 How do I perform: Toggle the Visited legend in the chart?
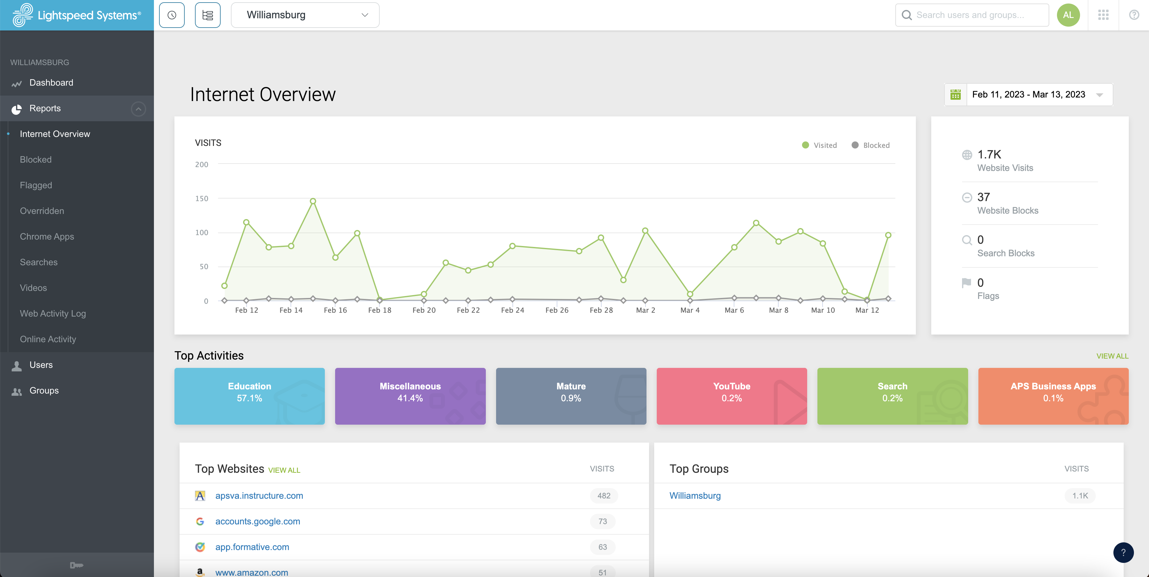[819, 145]
